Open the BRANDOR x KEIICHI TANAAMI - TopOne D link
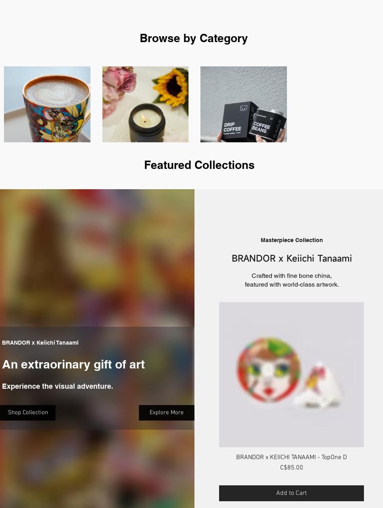Screen dimensions: 383x508 pos(291,458)
